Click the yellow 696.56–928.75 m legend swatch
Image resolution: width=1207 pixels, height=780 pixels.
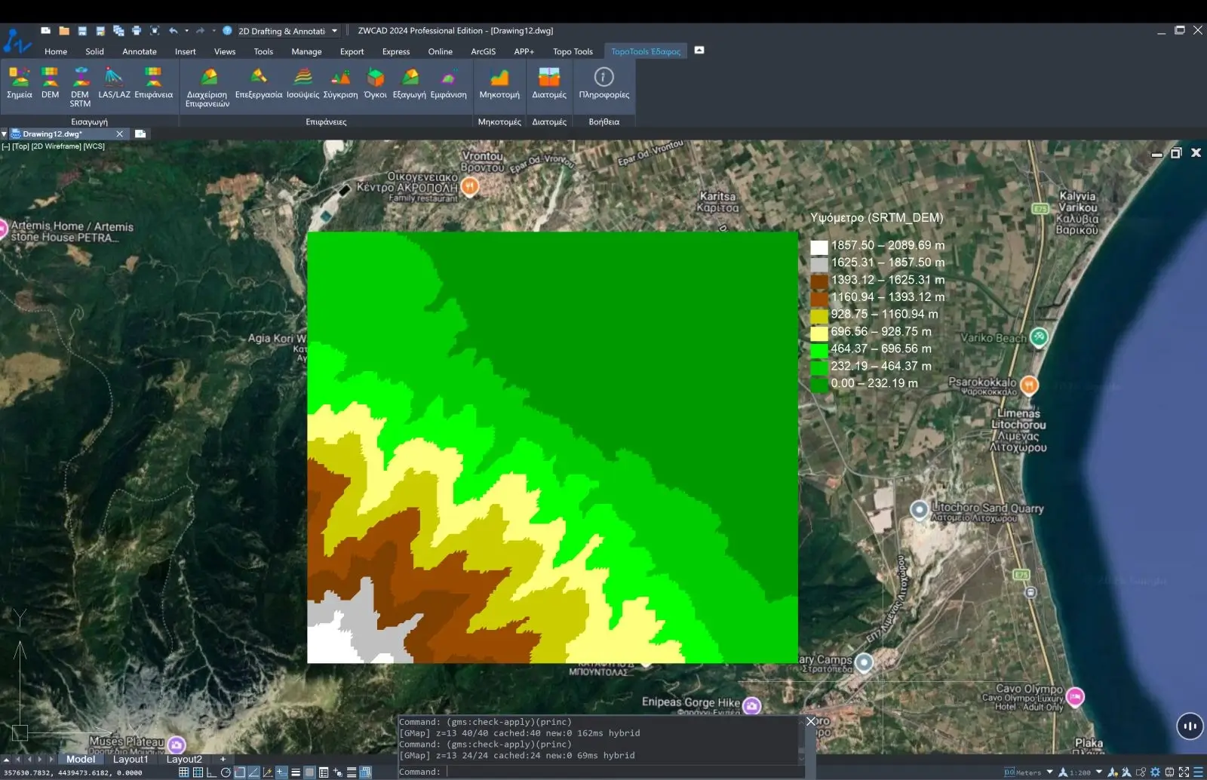tap(818, 333)
